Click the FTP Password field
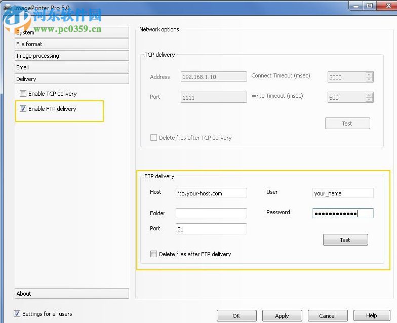 point(343,213)
